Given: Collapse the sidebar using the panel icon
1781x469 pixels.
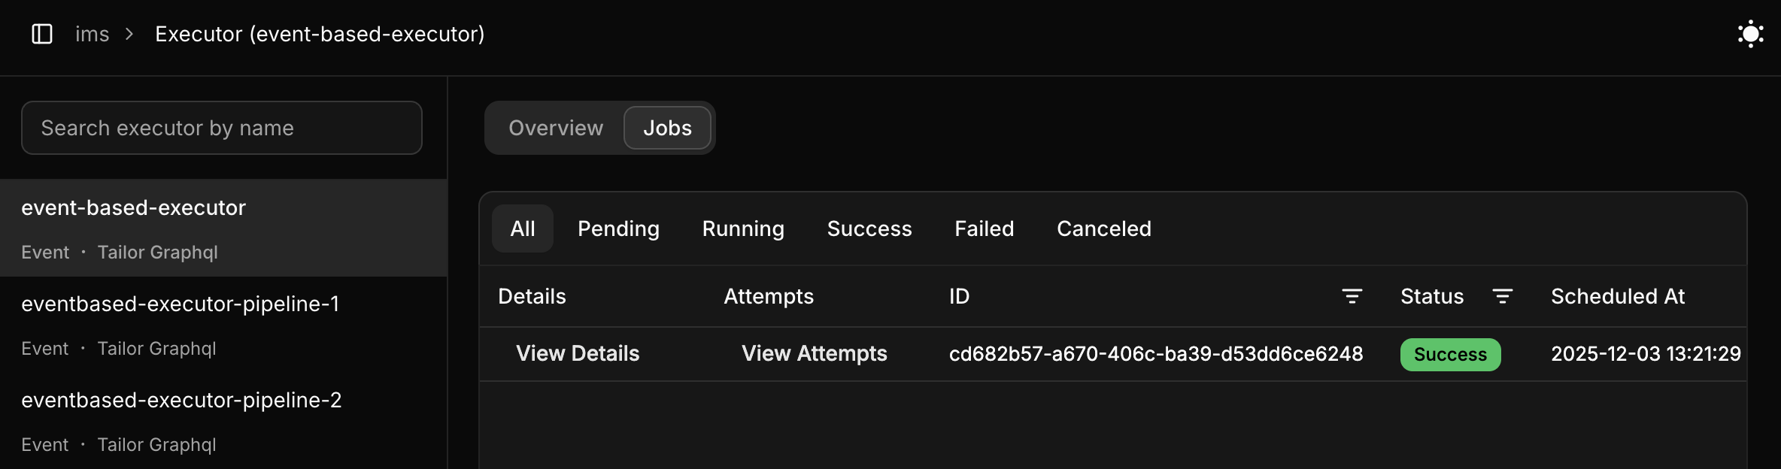Looking at the screenshot, I should tap(41, 34).
